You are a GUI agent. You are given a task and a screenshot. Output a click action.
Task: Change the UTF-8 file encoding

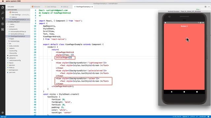click(x=193, y=117)
